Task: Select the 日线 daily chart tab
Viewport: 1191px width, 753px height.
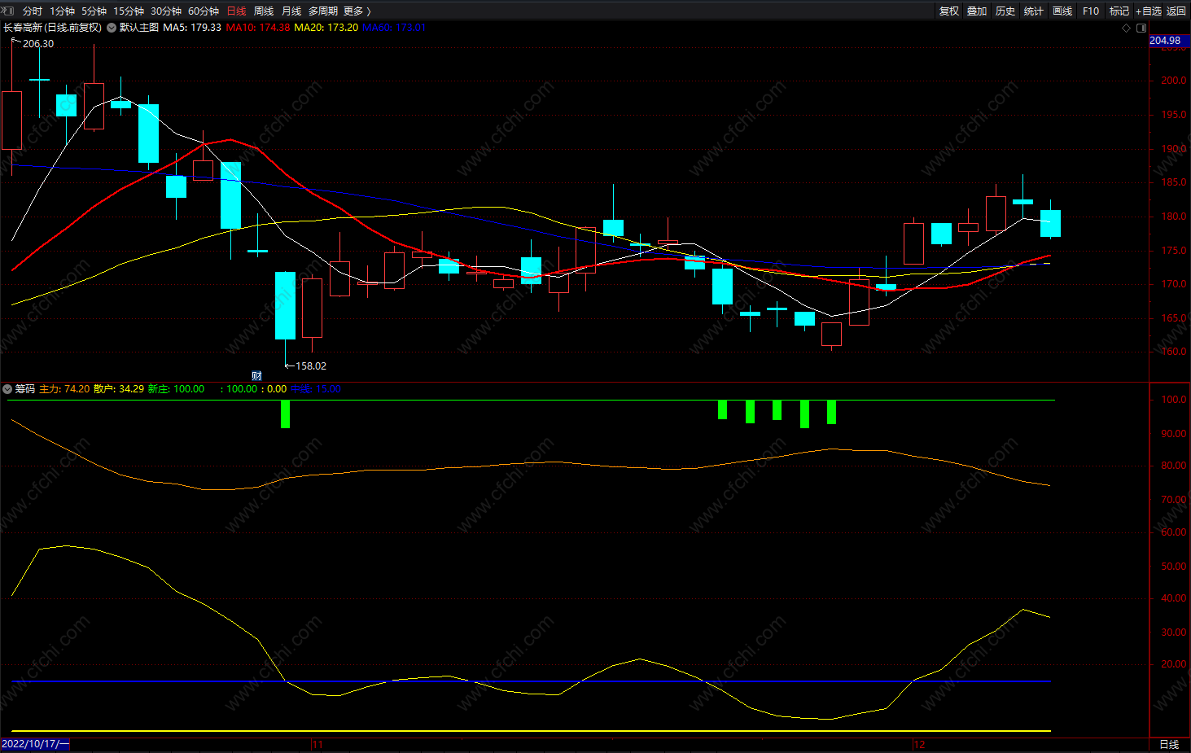Action: coord(237,11)
